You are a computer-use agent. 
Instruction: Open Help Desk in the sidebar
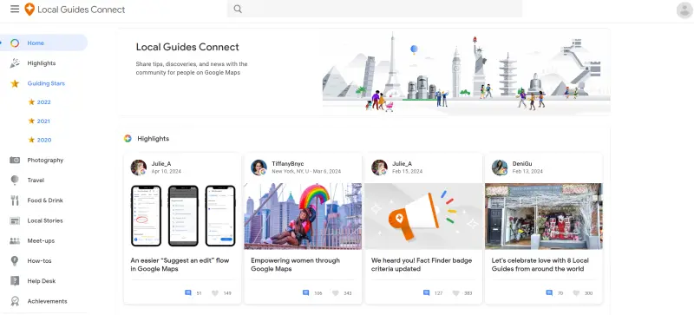click(41, 281)
